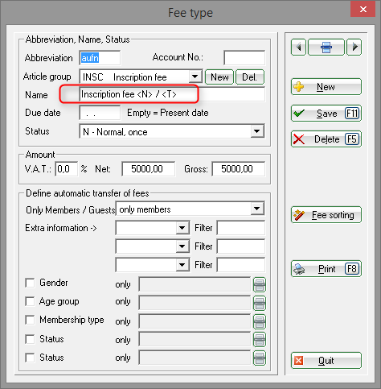Viewport: 381px width, 389px height.
Task: Tick the Age group checkbox
Action: (x=30, y=301)
